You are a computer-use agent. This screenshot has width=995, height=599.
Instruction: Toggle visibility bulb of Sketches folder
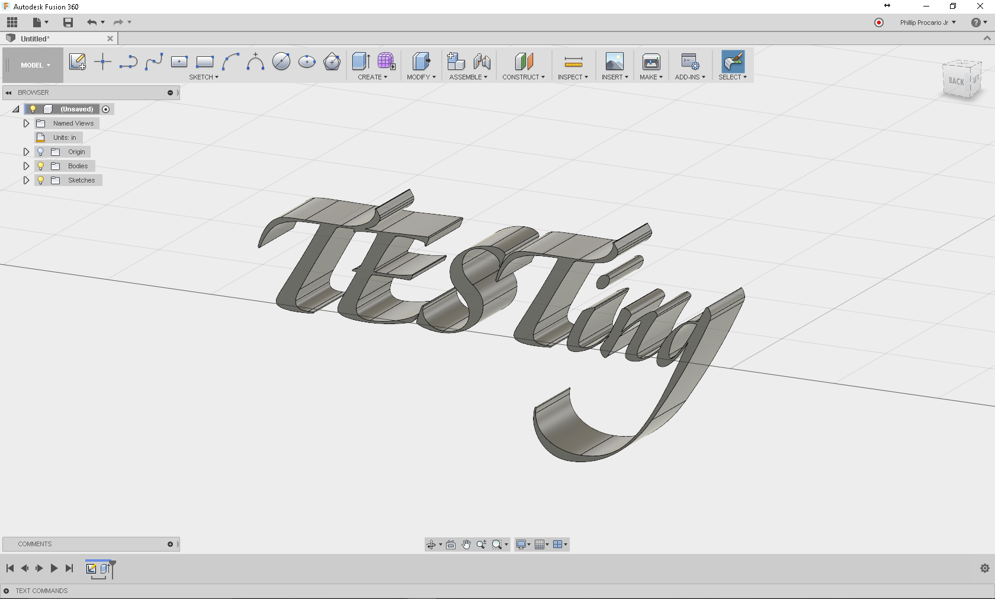click(x=40, y=180)
